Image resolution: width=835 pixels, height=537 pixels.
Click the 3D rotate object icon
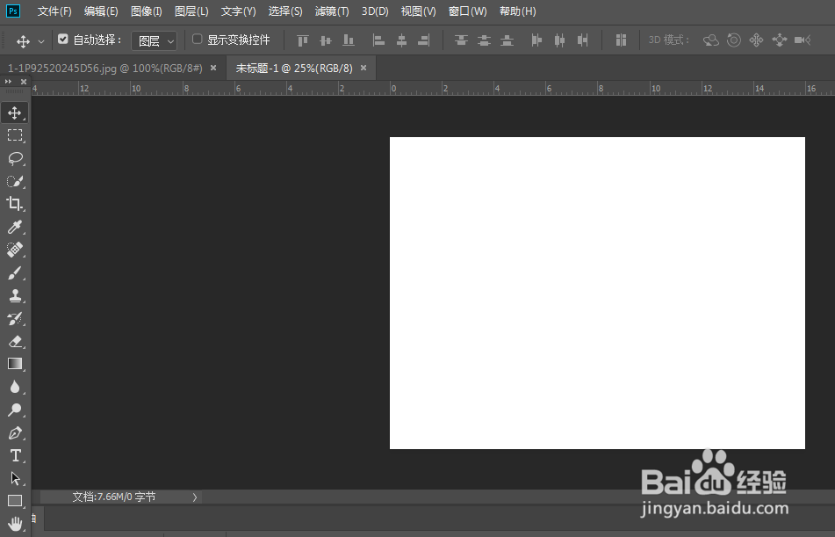click(711, 40)
